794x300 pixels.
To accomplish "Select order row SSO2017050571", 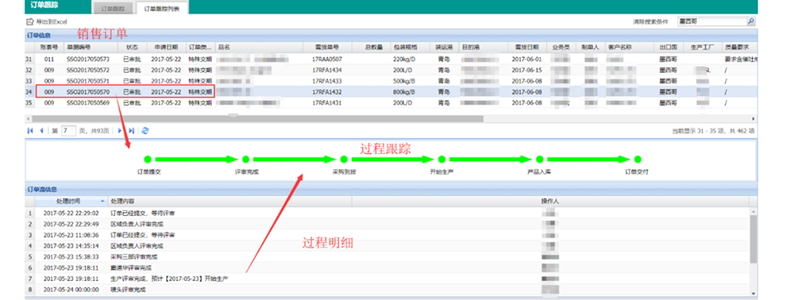I will (391, 81).
